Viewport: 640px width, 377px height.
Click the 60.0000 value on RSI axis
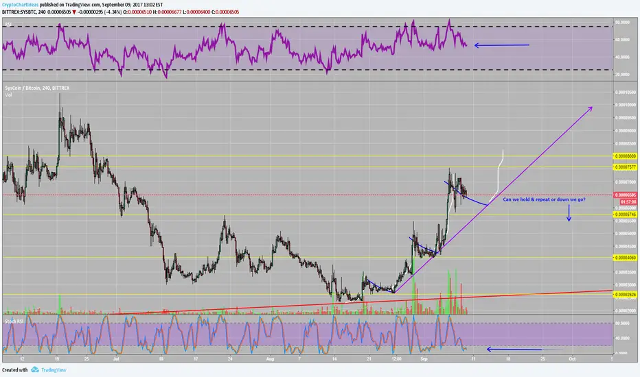[x=622, y=40]
